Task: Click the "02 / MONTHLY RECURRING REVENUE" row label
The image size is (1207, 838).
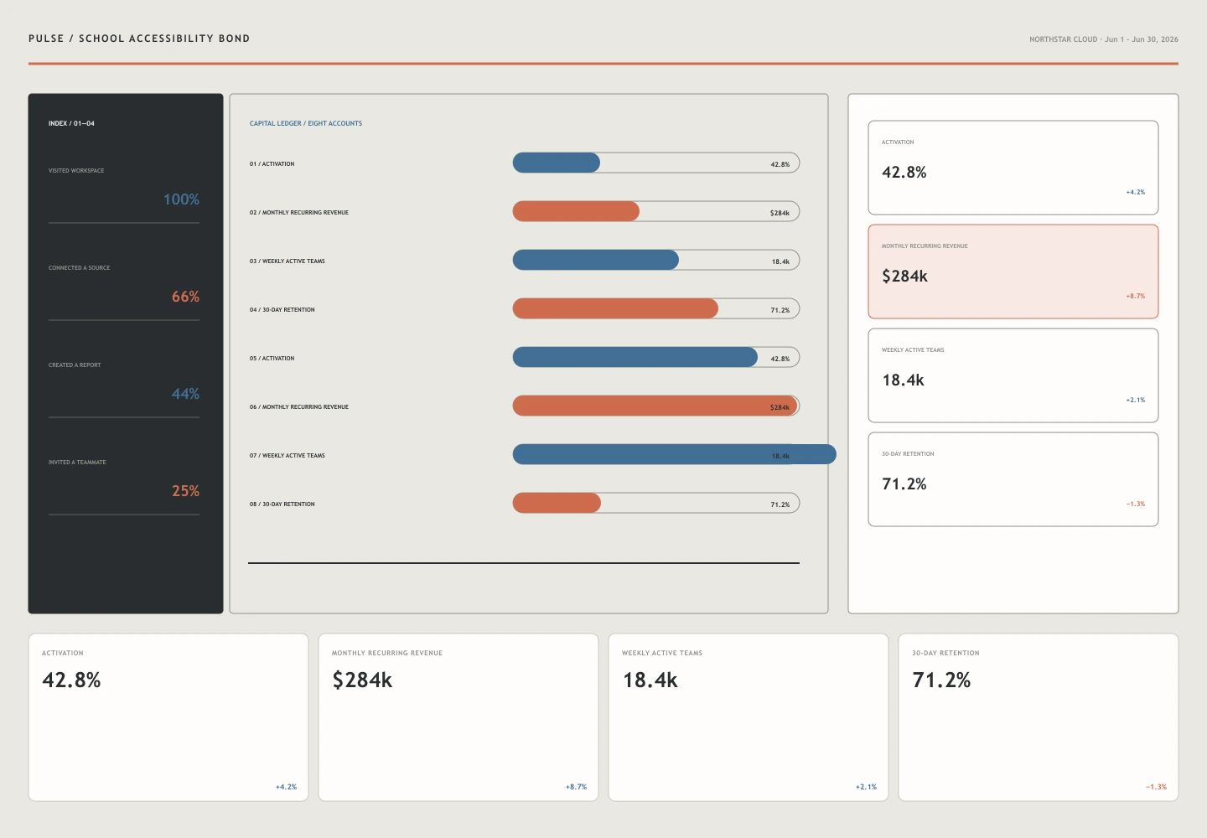Action: [x=298, y=213]
